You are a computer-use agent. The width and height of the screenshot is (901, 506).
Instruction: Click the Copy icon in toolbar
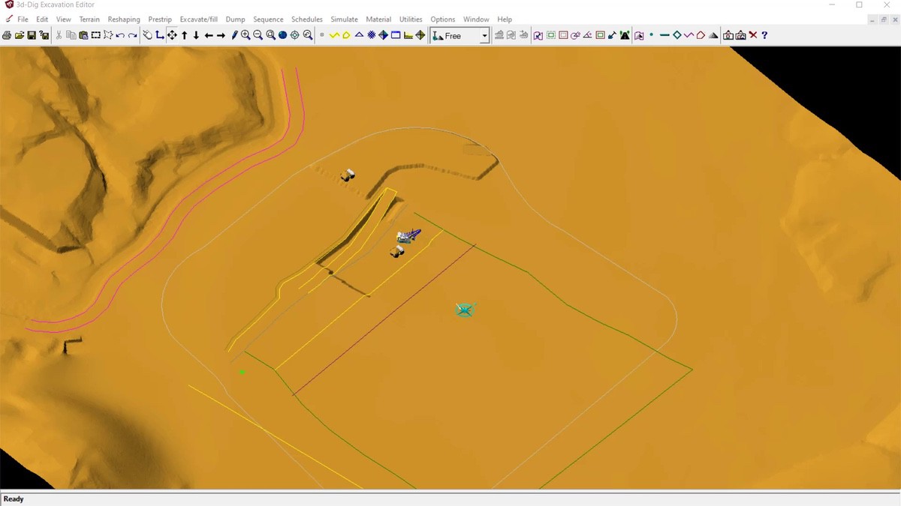coord(71,35)
